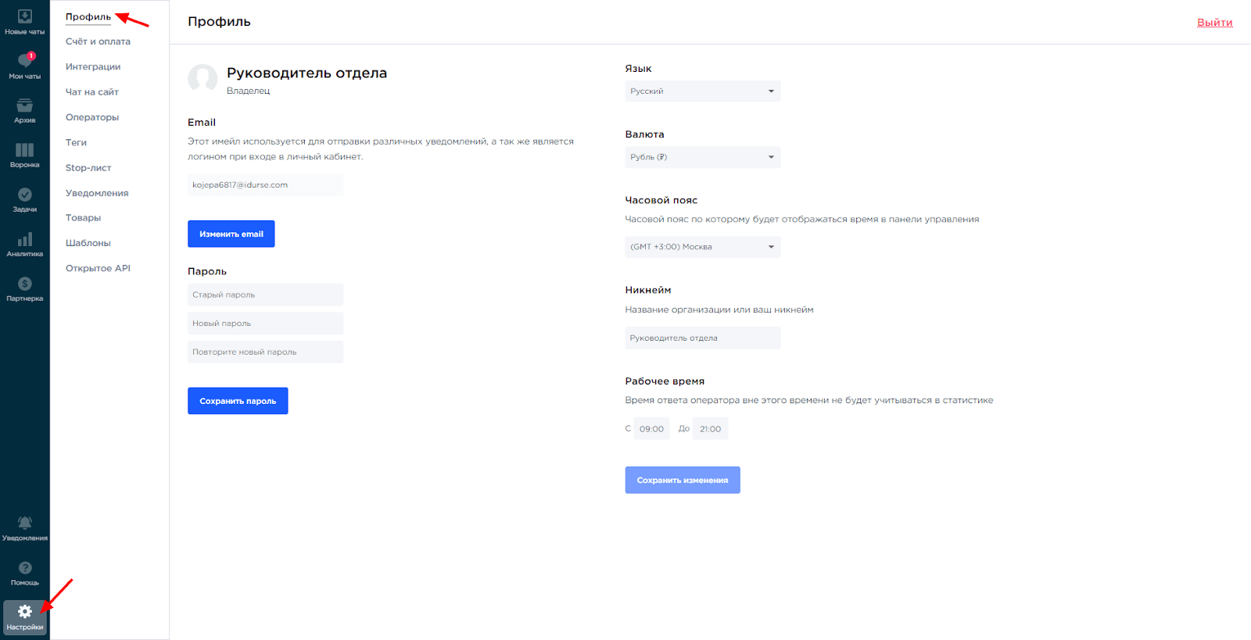This screenshot has height=640, width=1251.
Task: Open the Воронка funnel board icon
Action: click(24, 151)
